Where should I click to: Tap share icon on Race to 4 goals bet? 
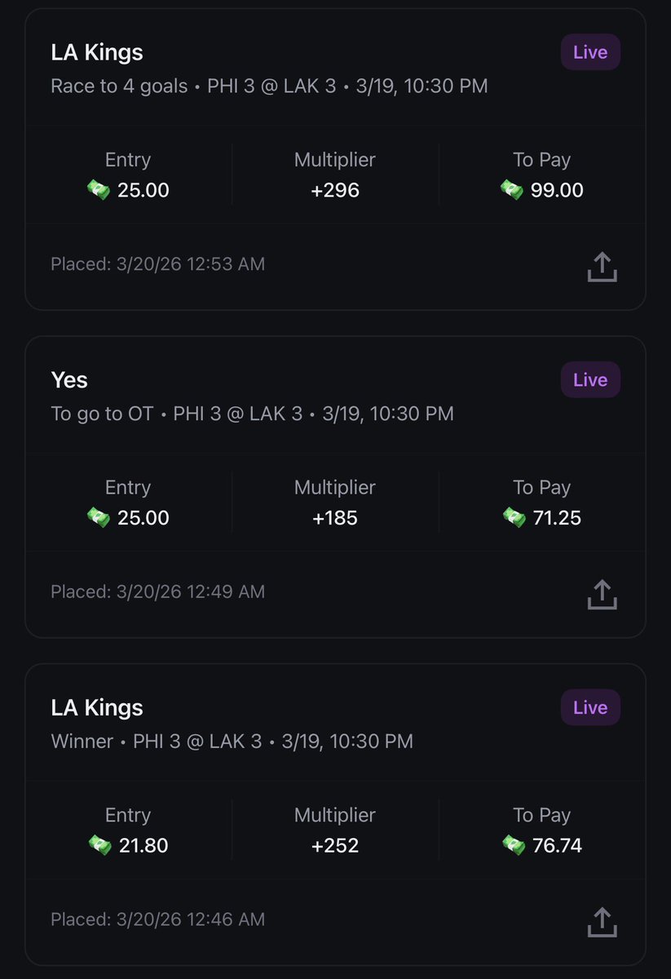(x=602, y=267)
